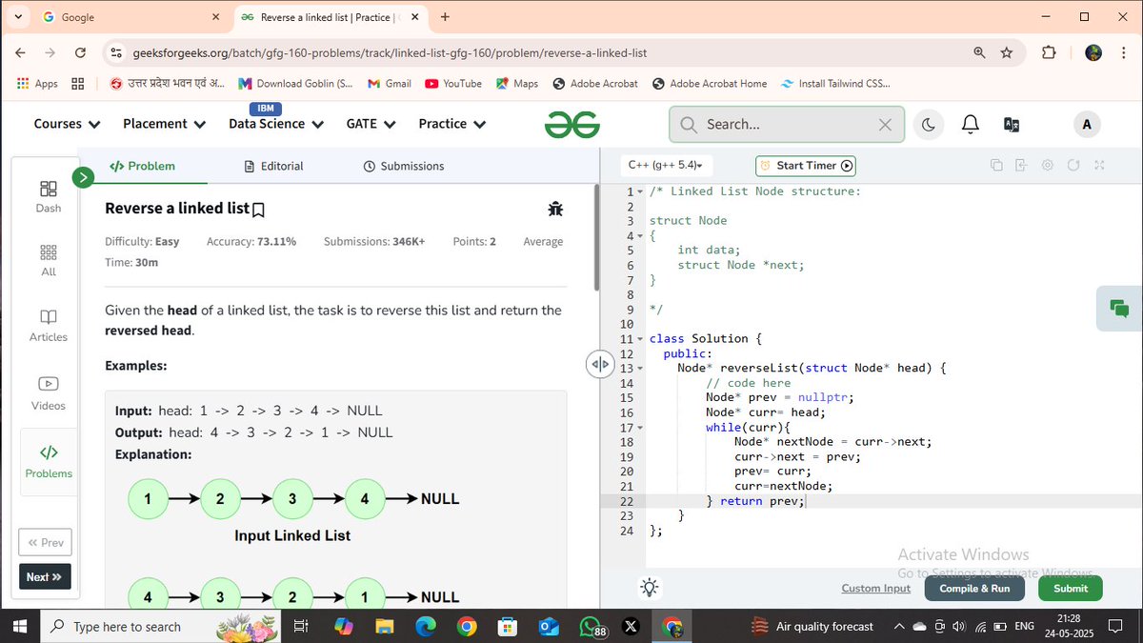1143x643 pixels.
Task: Click the import file icon in editor
Action: 1021,165
